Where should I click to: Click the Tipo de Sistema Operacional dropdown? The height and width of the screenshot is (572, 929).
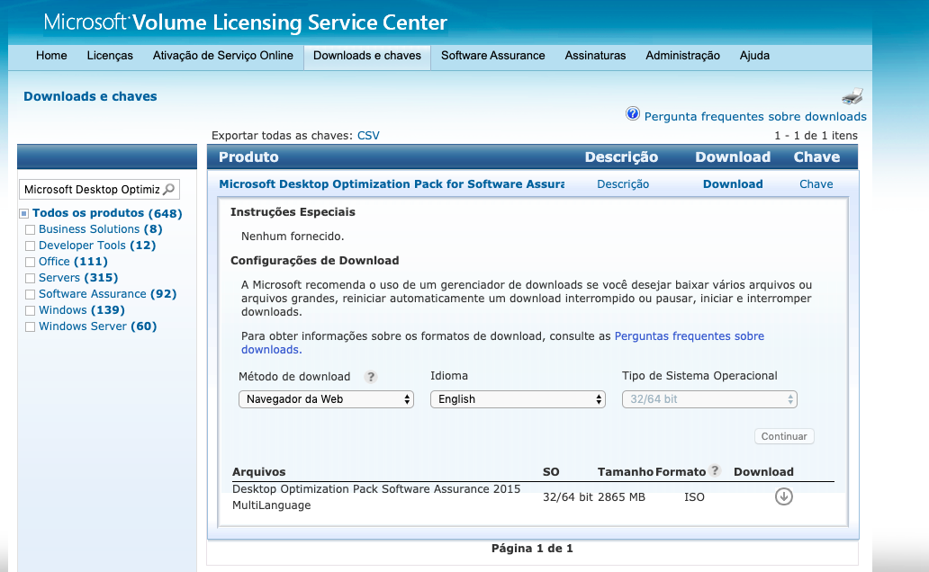pyautogui.click(x=709, y=399)
